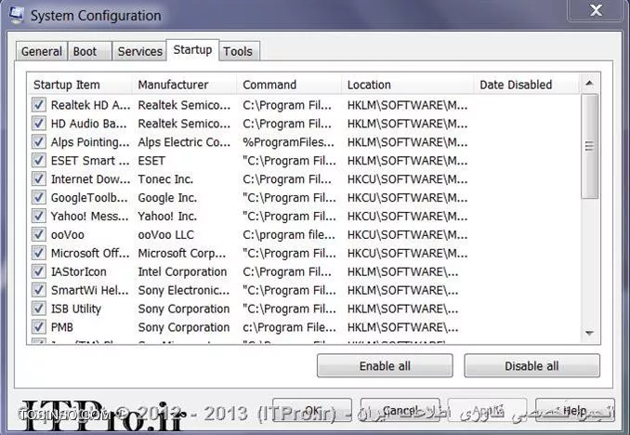Viewport: 630px width, 435px height.
Task: Disable the ISB Utility startup item
Action: (39, 309)
